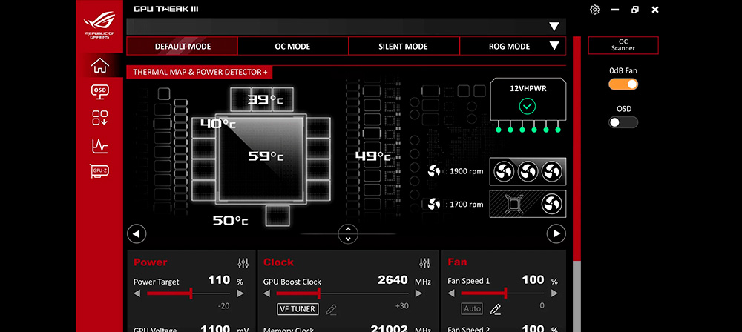Open the Home page in sidebar

coord(100,65)
